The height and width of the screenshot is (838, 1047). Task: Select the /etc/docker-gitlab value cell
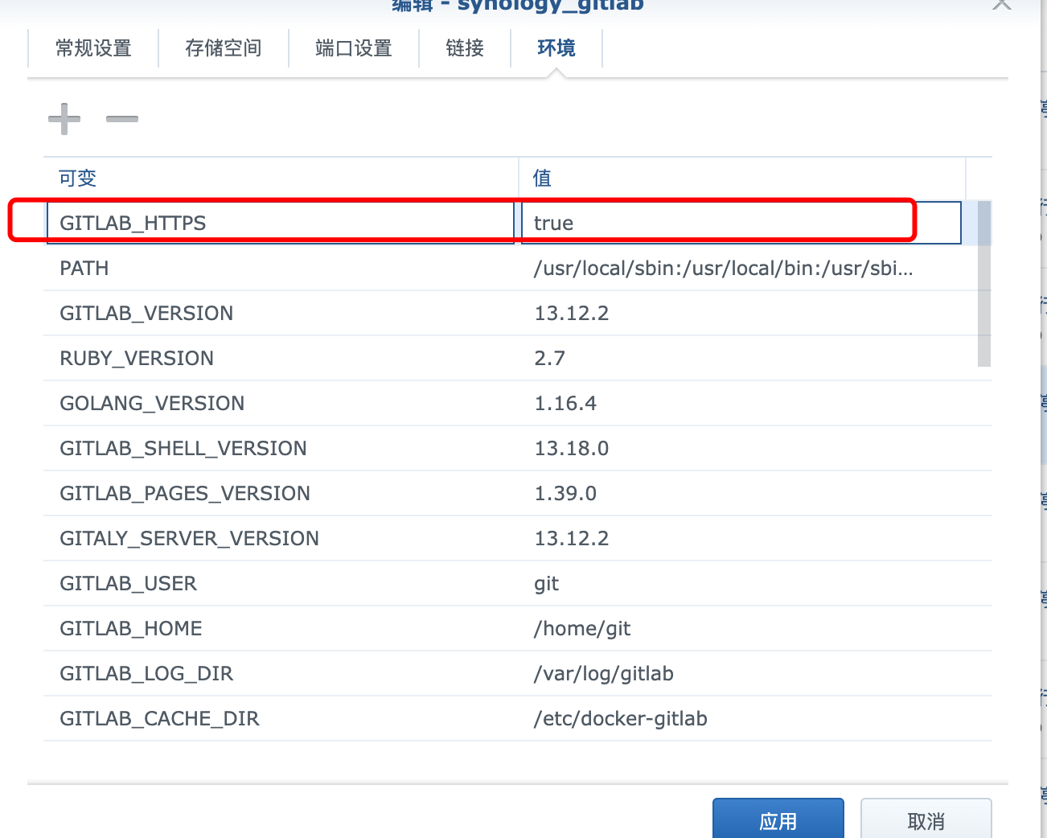pos(621,718)
